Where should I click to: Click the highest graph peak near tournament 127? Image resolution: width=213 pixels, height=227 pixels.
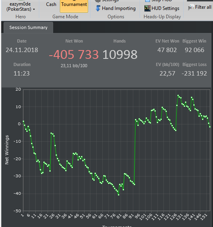click(x=178, y=95)
